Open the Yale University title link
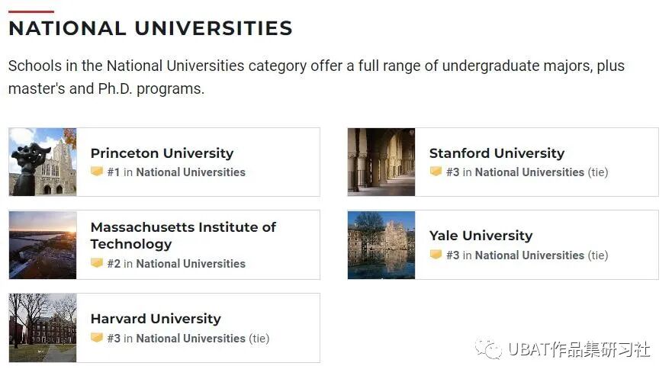The height and width of the screenshot is (379, 672). tap(481, 236)
